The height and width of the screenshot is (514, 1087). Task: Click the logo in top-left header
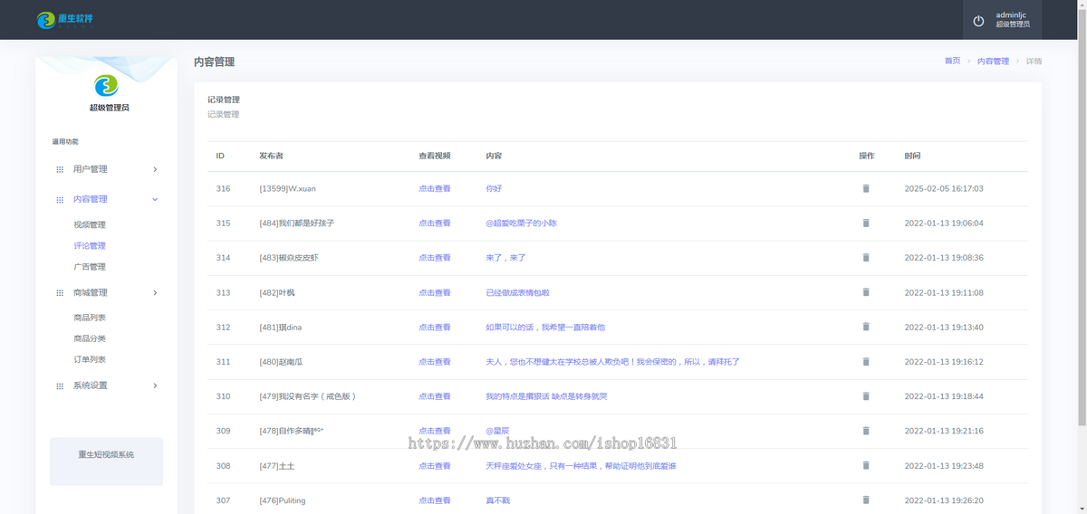click(65, 20)
